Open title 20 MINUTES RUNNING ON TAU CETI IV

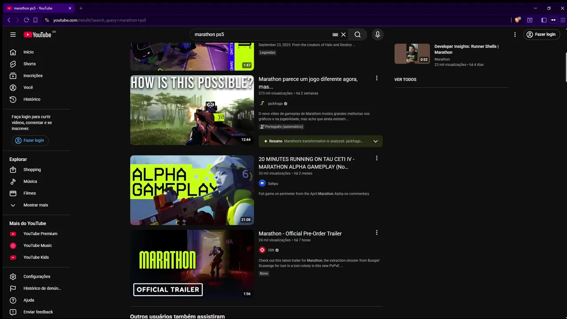pyautogui.click(x=307, y=163)
